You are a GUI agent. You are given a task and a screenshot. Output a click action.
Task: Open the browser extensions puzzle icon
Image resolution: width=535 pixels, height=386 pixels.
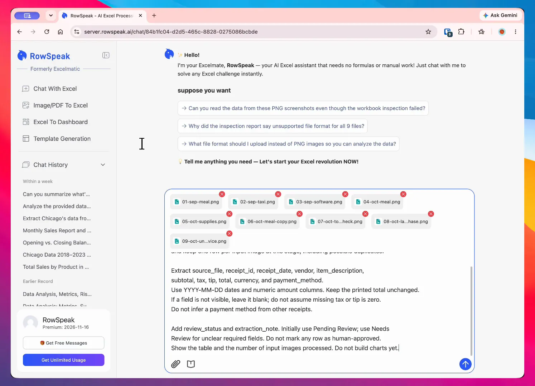(x=461, y=32)
